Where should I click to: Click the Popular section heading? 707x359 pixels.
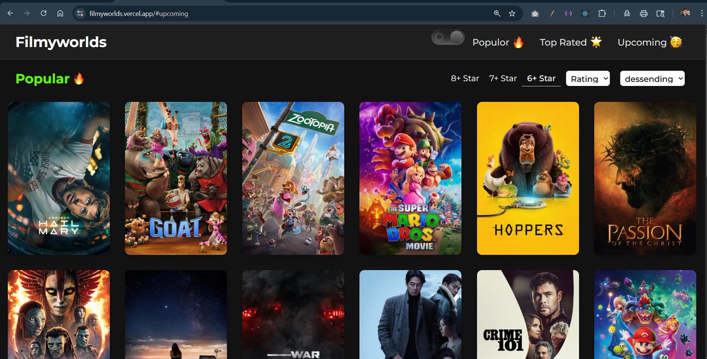click(x=50, y=78)
